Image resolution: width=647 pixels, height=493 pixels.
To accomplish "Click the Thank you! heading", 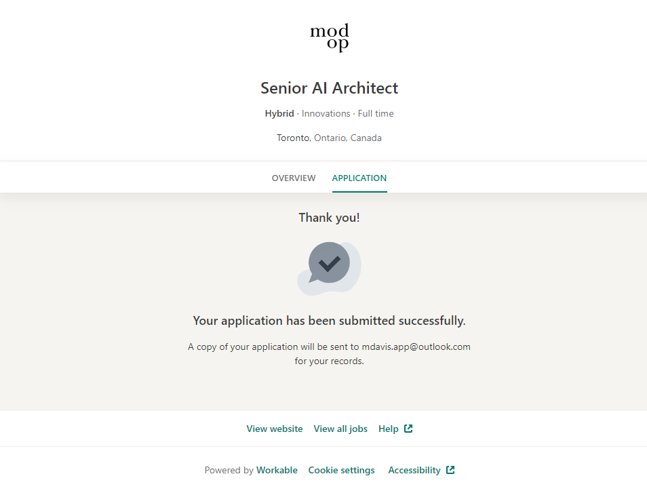I will [330, 218].
